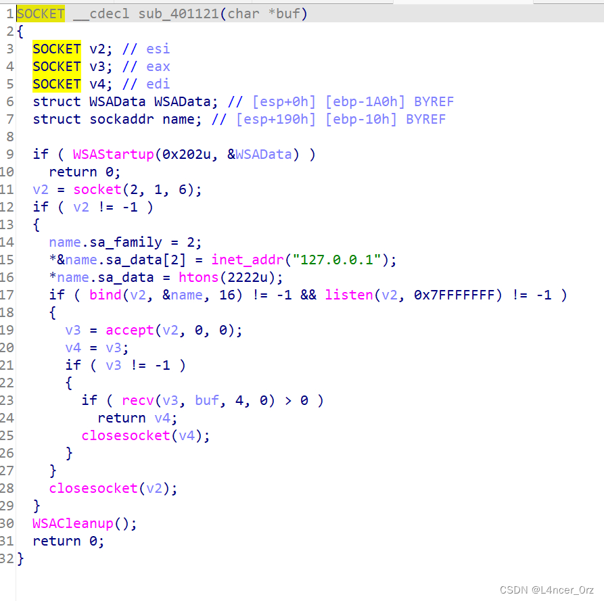Click the final return 0 on line 31
Viewport: 604px width, 601px height.
pyautogui.click(x=68, y=542)
